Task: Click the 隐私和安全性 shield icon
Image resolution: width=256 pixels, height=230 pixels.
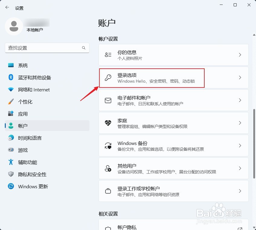Action: tap(11, 174)
